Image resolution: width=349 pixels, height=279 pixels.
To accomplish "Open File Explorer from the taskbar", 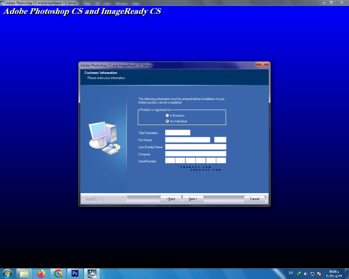I will coord(24,274).
